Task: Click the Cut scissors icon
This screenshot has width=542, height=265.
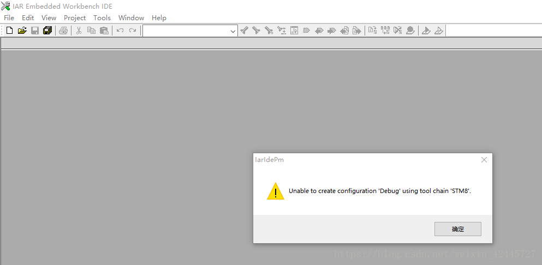Action: click(79, 31)
